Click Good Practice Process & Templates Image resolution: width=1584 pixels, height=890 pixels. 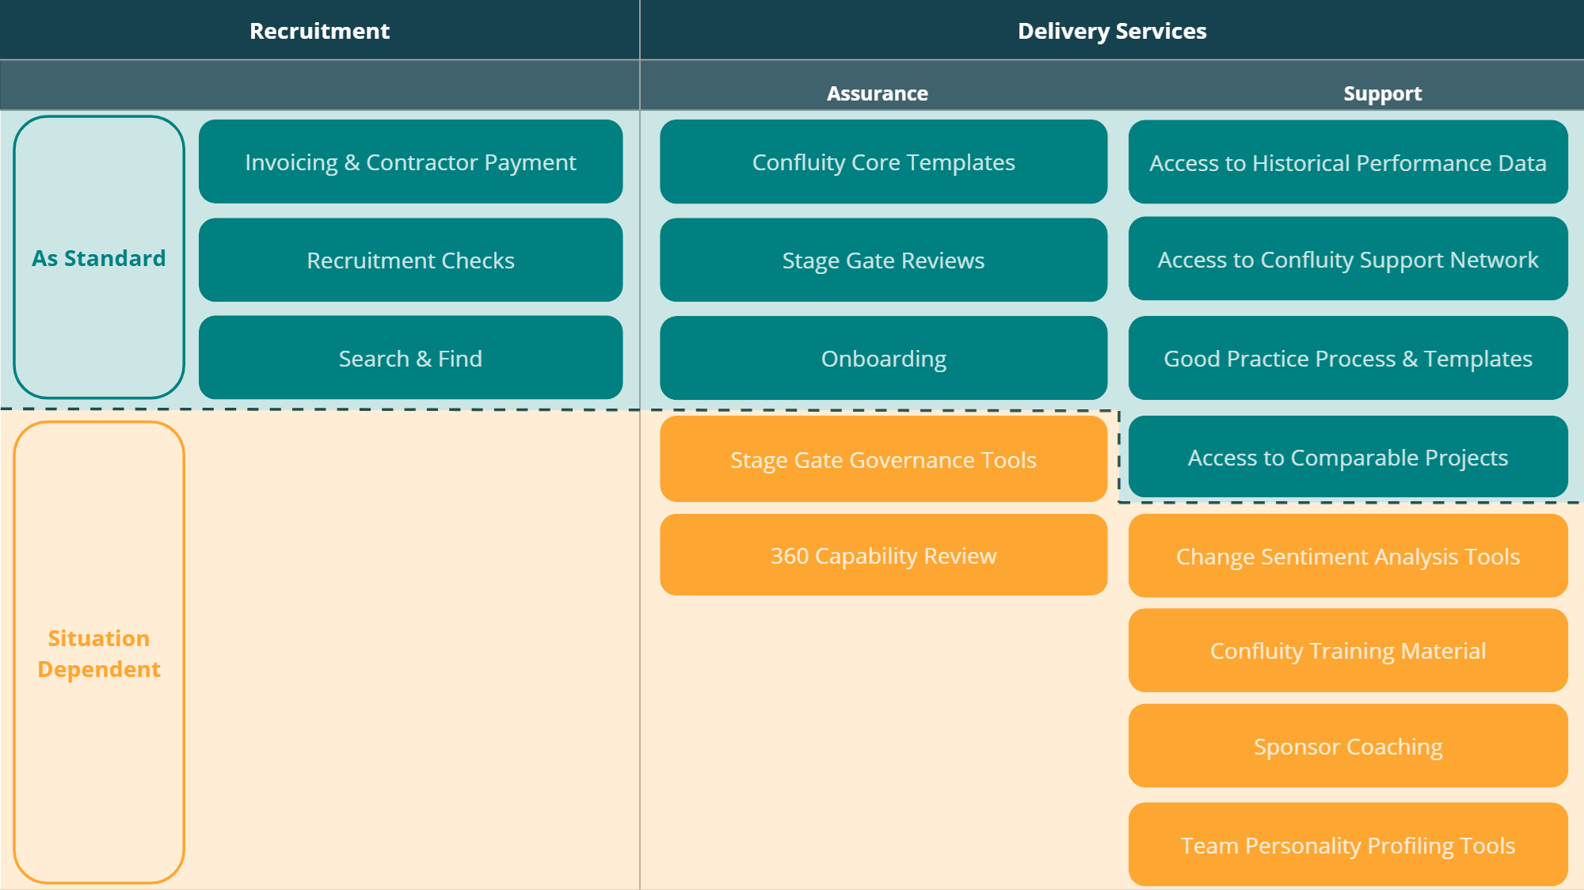pos(1348,358)
